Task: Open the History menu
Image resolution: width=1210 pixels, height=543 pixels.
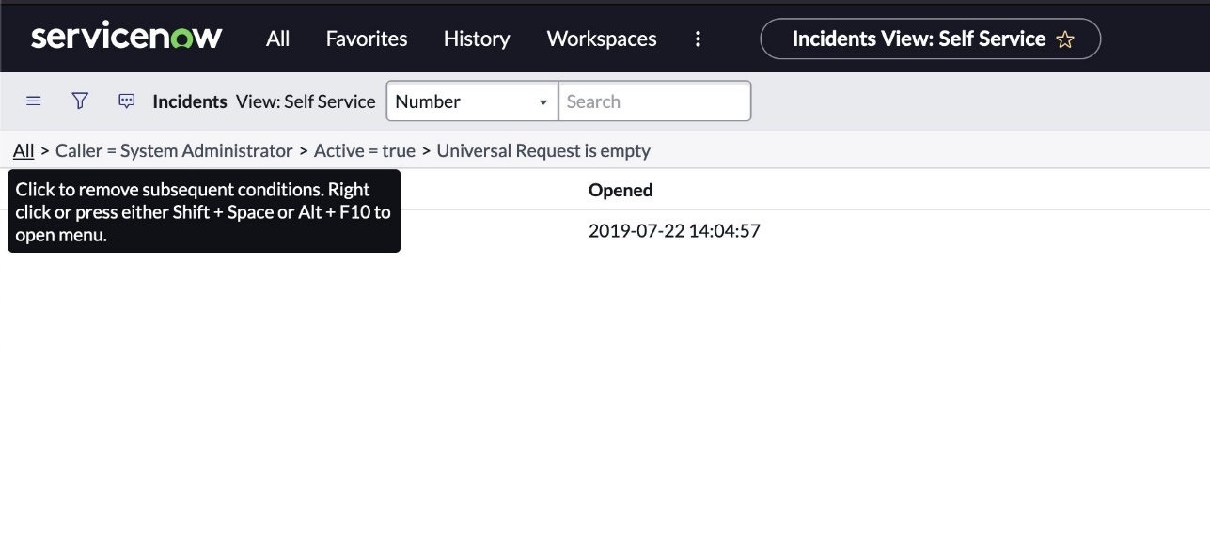Action: tap(477, 39)
